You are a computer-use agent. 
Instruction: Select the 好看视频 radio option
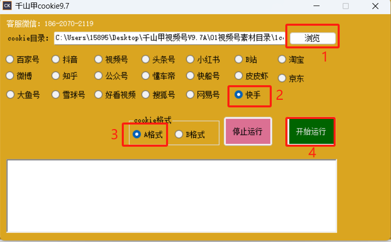[x=99, y=94]
